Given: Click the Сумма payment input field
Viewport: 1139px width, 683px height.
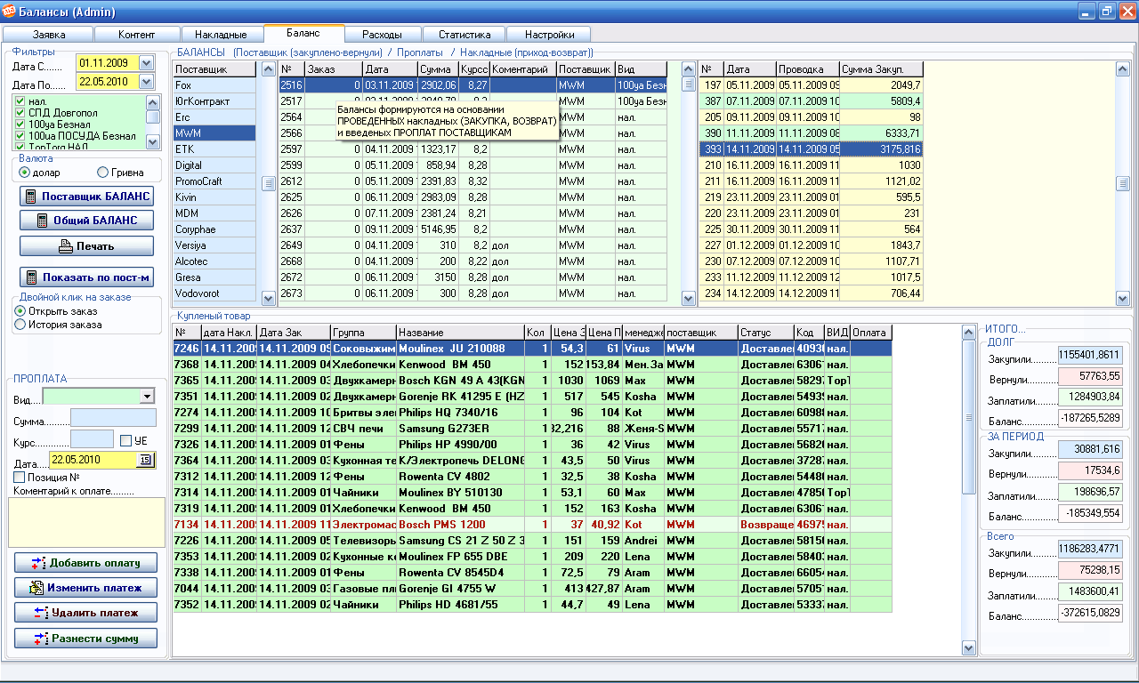Looking at the screenshot, I should (x=113, y=418).
